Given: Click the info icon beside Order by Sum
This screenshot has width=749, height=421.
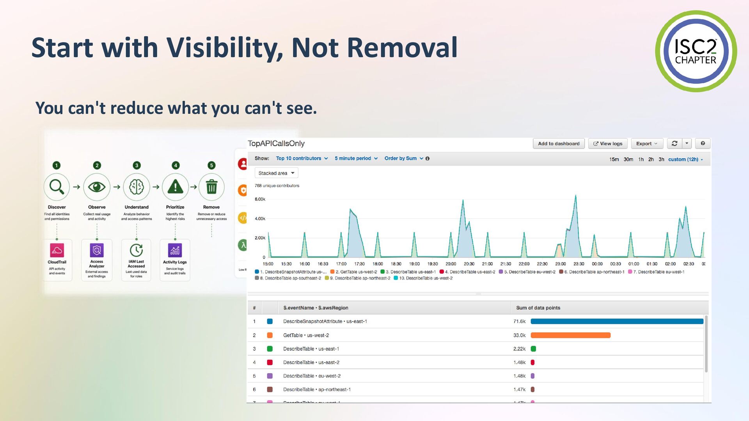Looking at the screenshot, I should pyautogui.click(x=428, y=159).
